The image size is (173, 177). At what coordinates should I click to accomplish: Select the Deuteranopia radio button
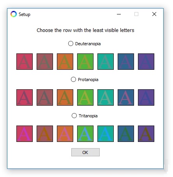pyautogui.click(x=71, y=44)
